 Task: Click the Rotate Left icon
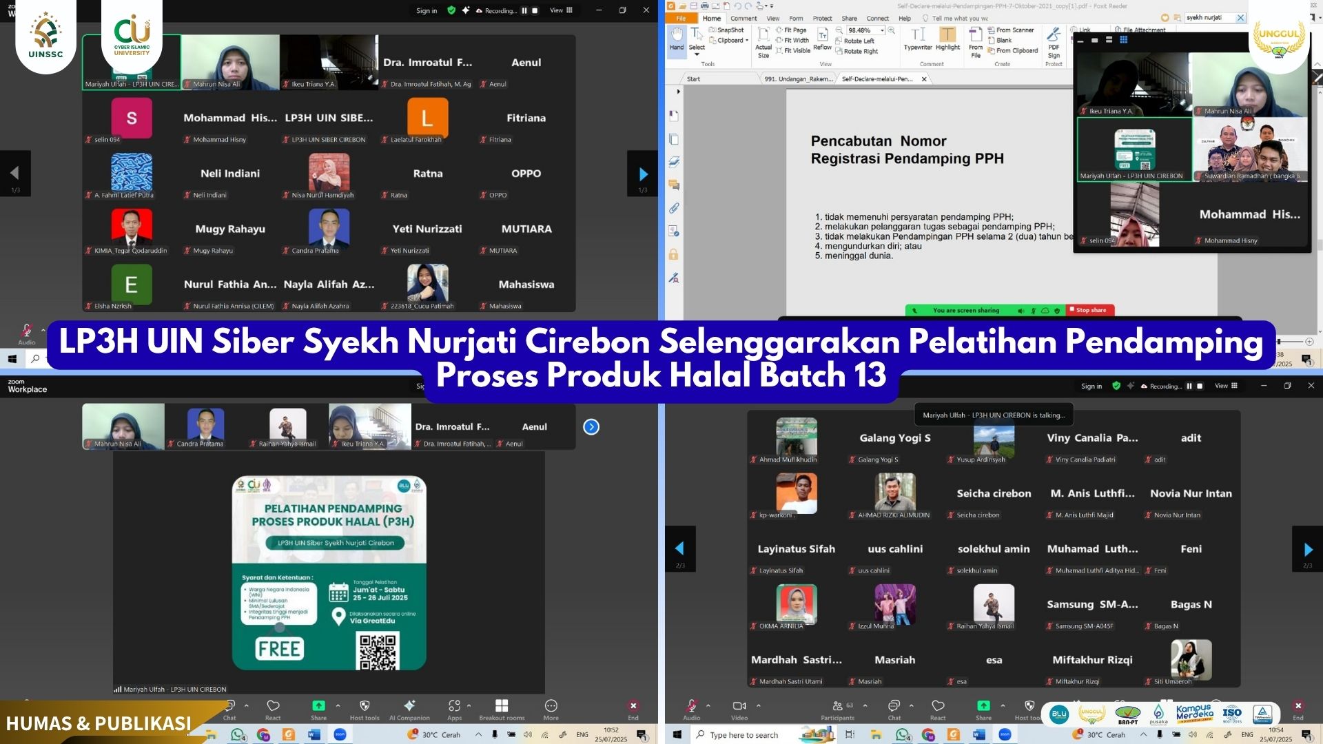point(839,41)
